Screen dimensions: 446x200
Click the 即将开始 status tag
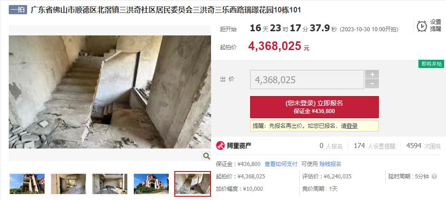coord(431,64)
